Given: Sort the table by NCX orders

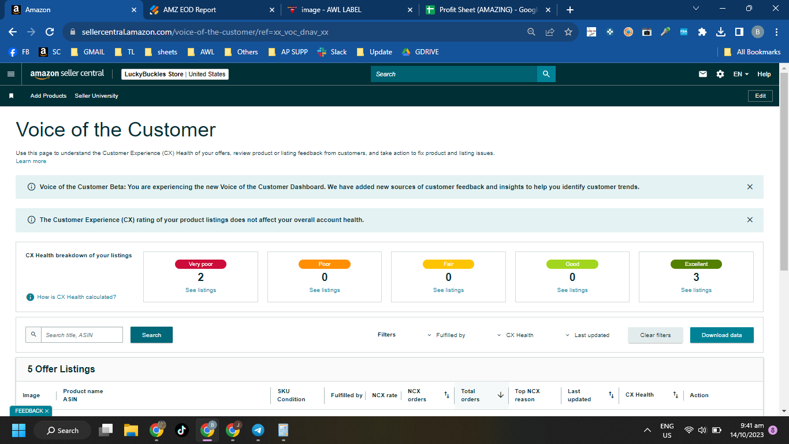Looking at the screenshot, I should (446, 395).
